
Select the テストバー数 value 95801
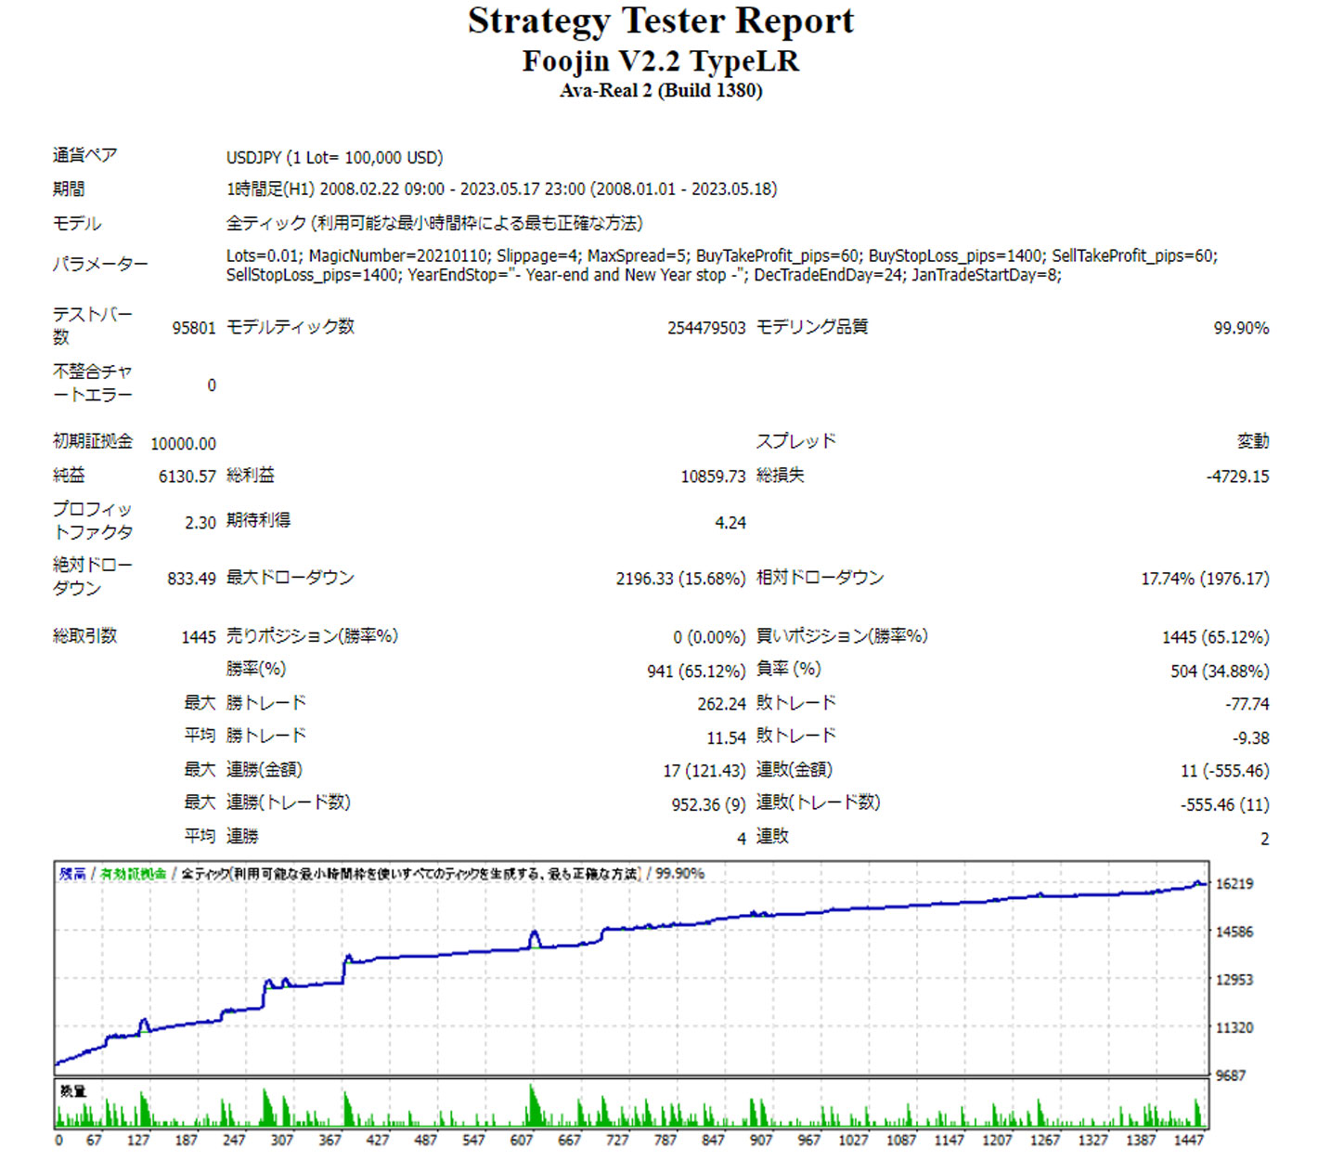pos(194,328)
